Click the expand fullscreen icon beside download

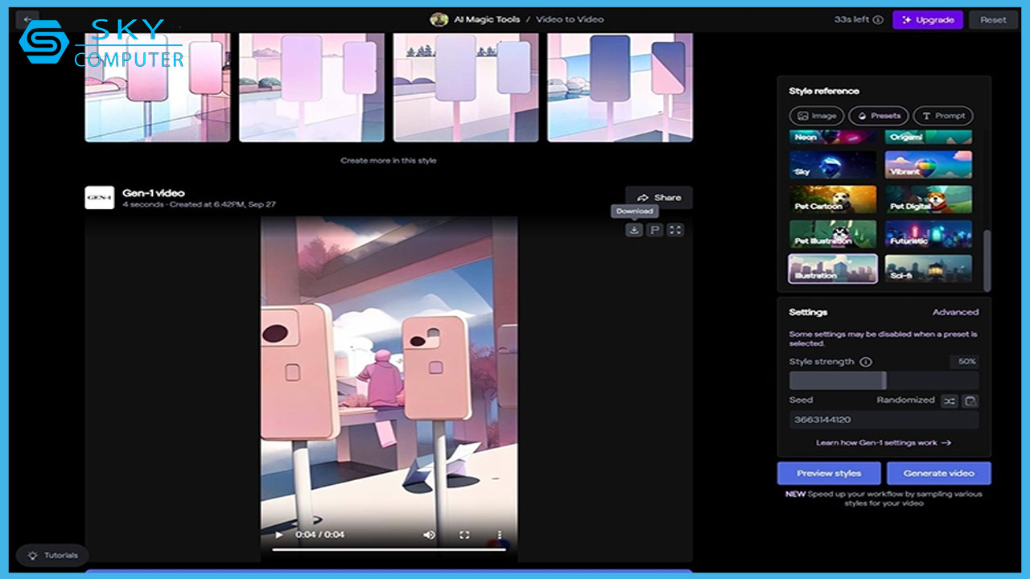coord(675,230)
